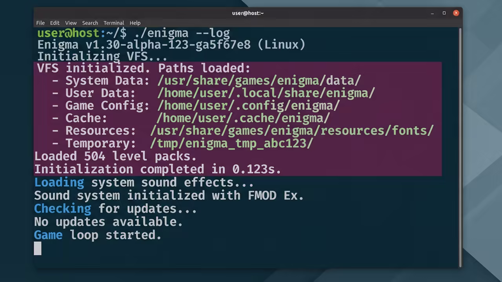Click the /home/user/.config/enigma/ path
The image size is (502, 282).
click(x=248, y=106)
